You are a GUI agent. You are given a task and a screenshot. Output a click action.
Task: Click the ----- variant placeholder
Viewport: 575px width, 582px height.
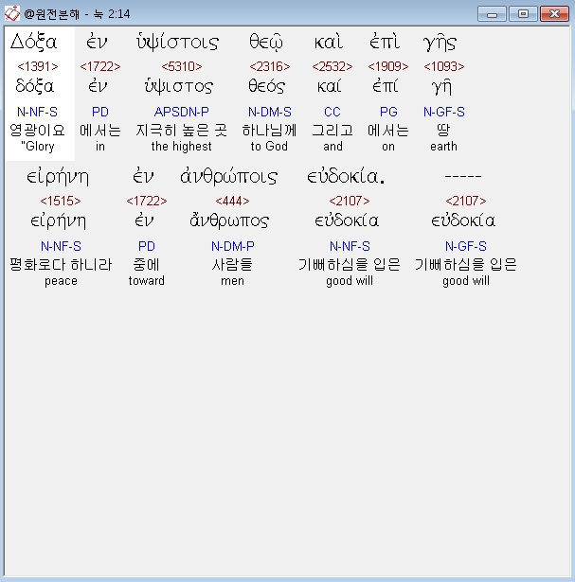tap(463, 176)
